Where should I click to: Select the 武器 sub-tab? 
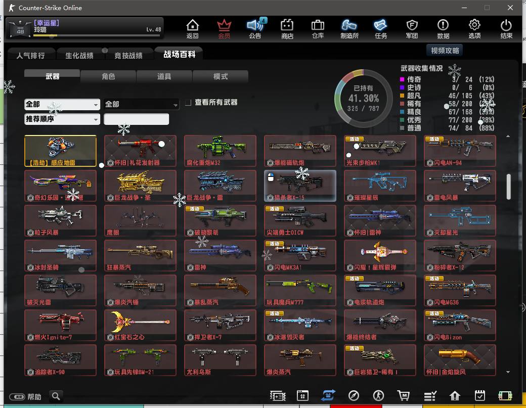(52, 76)
